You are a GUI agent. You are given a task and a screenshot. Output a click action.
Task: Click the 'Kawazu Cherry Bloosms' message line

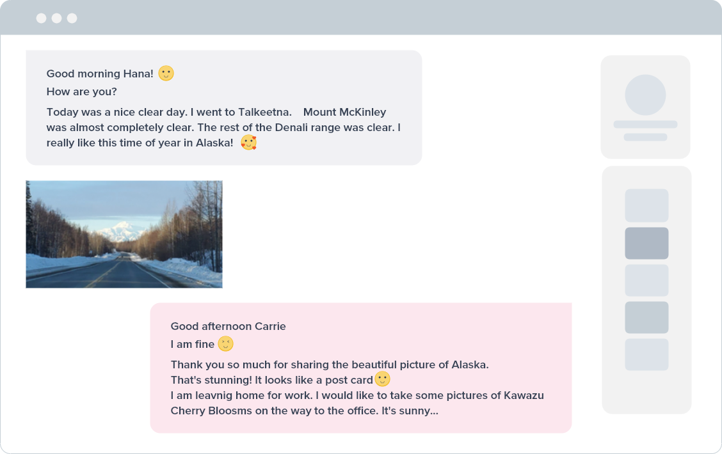[x=357, y=403]
